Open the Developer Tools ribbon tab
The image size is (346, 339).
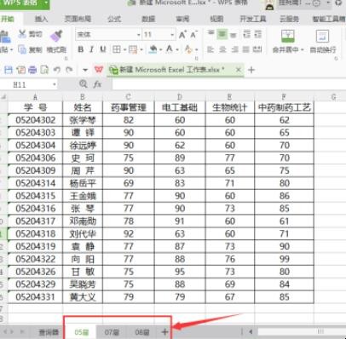[253, 19]
